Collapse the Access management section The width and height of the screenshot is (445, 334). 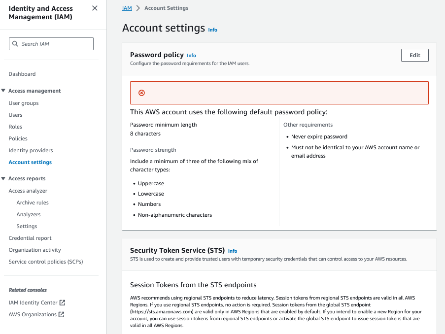tap(3, 91)
